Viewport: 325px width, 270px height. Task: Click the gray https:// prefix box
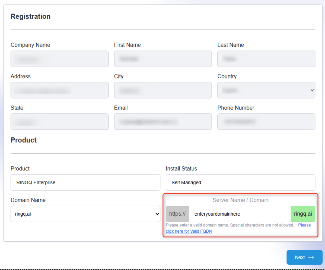[177, 214]
